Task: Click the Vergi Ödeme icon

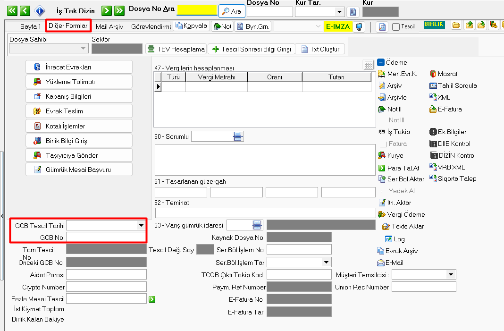Action: click(x=382, y=214)
